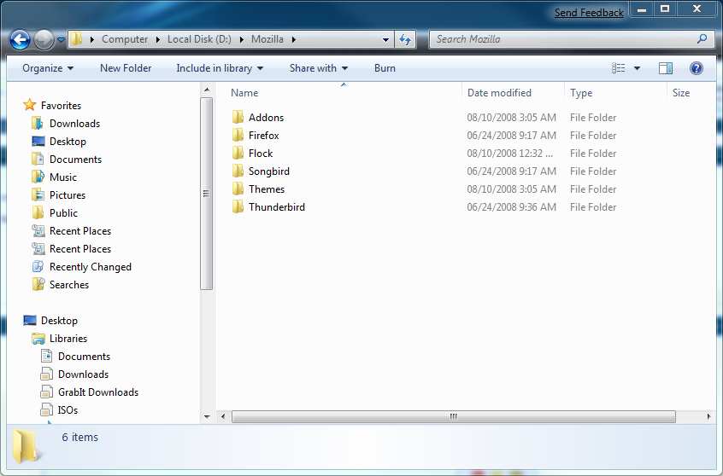Screen dimensions: 723x476
Task: Open the Documents library
Action: [x=84, y=357]
